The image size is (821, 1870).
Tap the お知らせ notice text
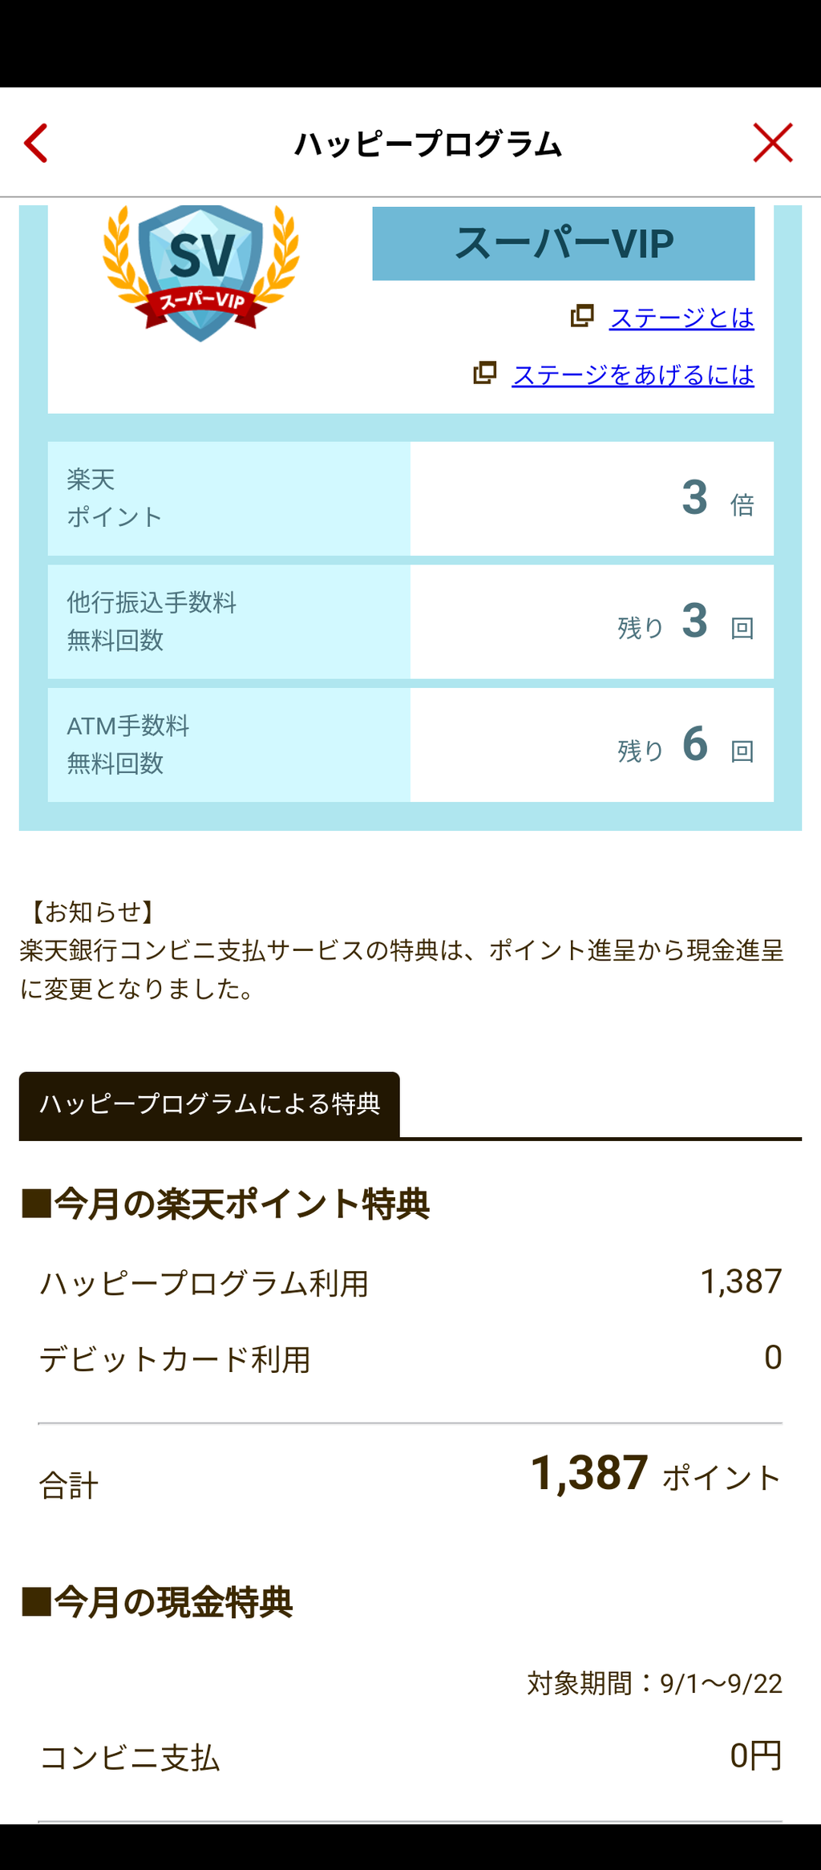(x=401, y=951)
